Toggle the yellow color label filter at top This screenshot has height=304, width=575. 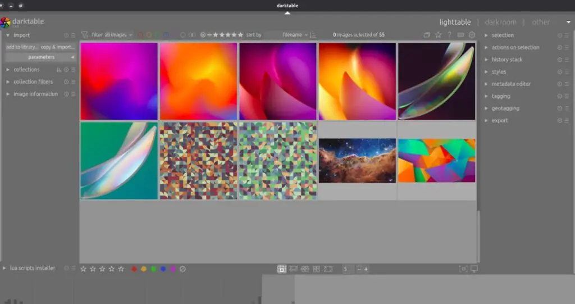[x=149, y=35]
